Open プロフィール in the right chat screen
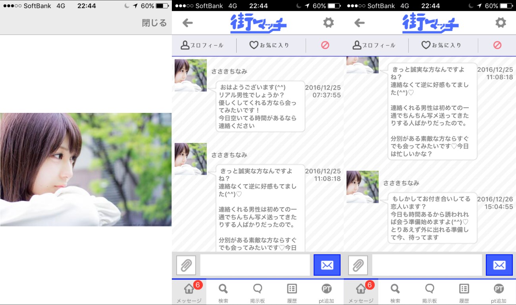 click(374, 45)
